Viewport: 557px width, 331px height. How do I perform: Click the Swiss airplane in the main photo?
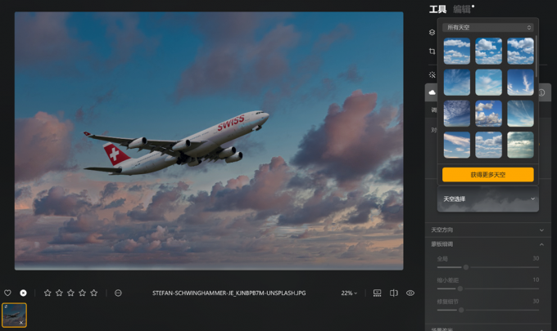[x=176, y=144]
